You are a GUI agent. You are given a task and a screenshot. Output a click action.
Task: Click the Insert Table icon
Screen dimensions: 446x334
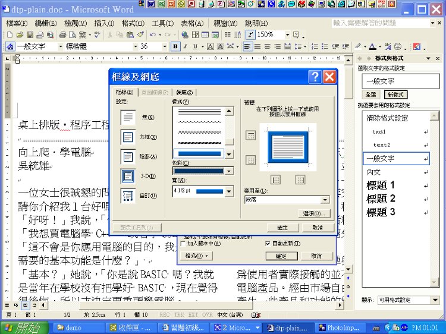(x=205, y=34)
